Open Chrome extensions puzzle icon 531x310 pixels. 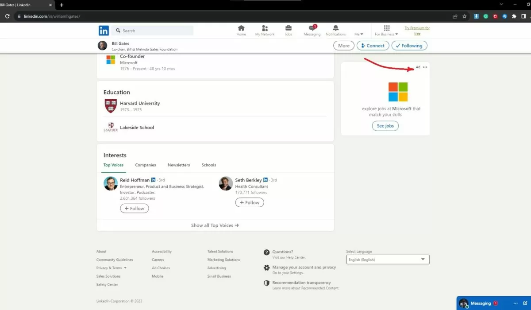coord(514,16)
